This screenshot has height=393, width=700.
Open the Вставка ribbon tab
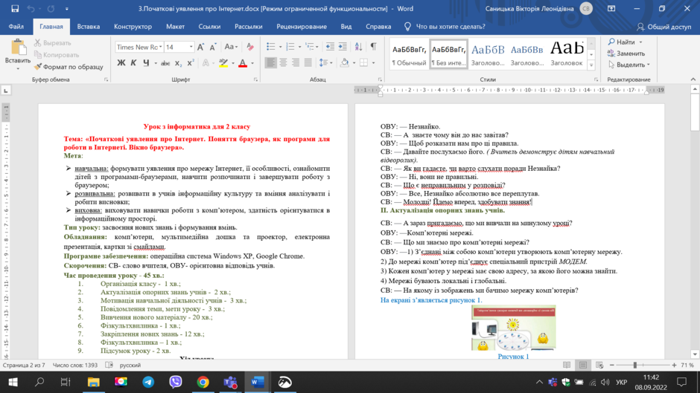(x=89, y=27)
